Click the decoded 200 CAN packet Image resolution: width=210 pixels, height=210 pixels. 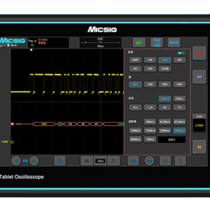click(x=44, y=124)
